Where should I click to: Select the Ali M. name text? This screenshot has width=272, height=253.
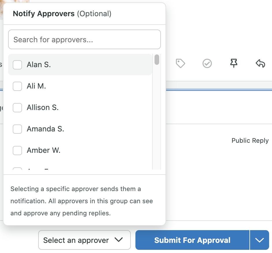point(36,86)
